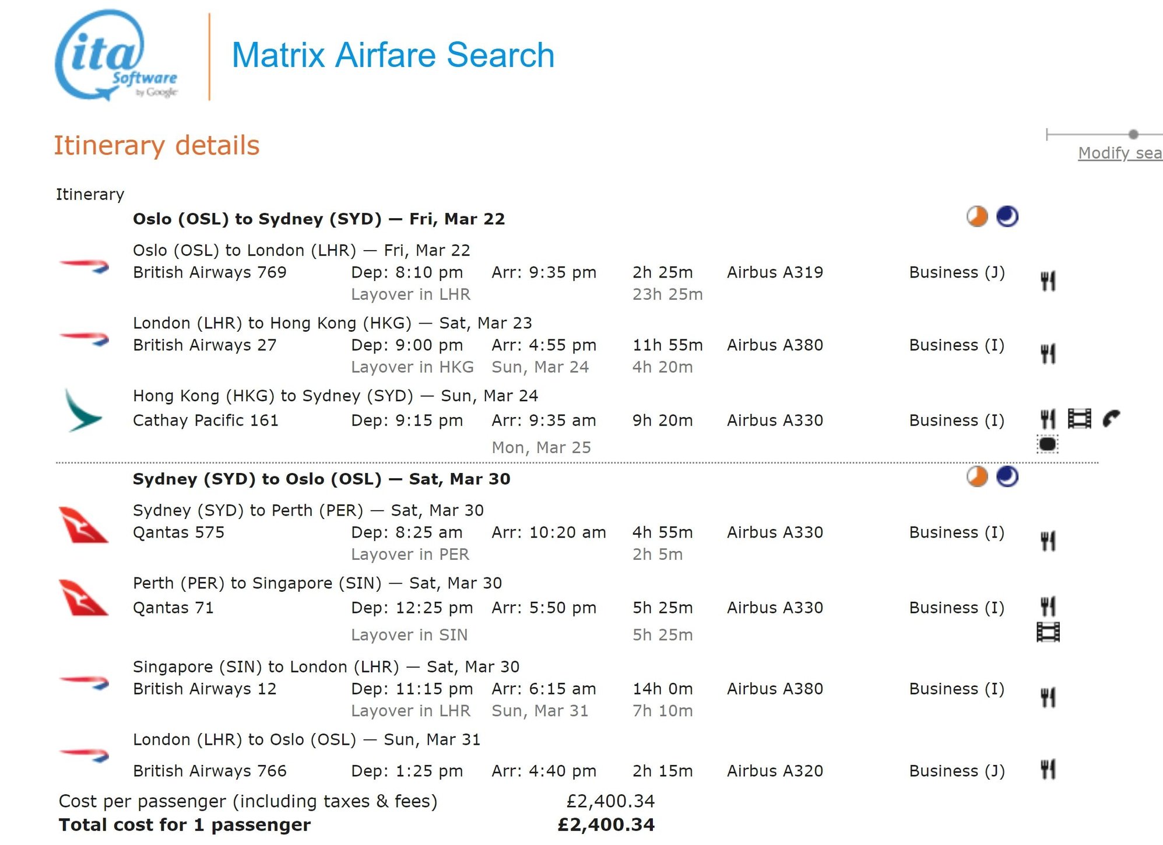Click movie film icon for Cathay Pacific 161
Image resolution: width=1163 pixels, height=845 pixels.
click(x=1080, y=419)
